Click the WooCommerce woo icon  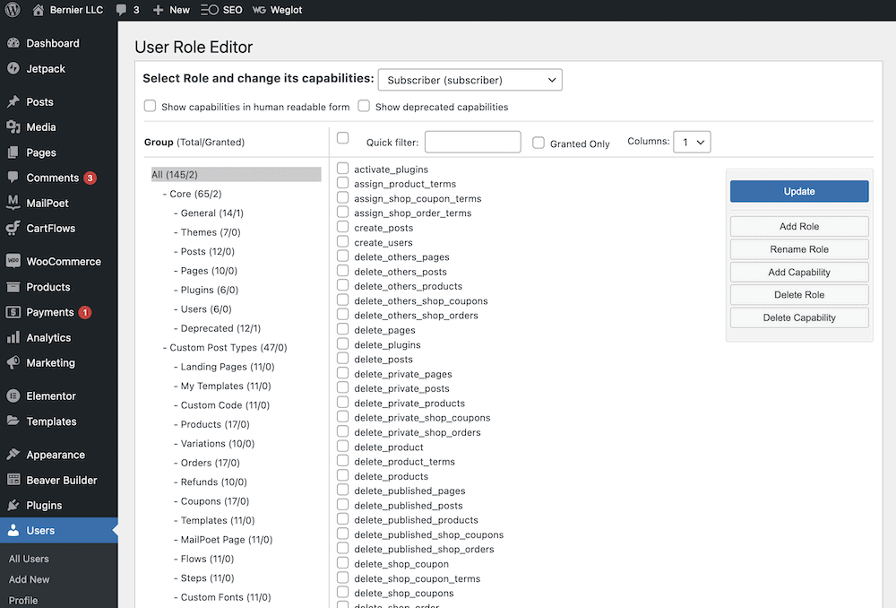click(x=13, y=261)
